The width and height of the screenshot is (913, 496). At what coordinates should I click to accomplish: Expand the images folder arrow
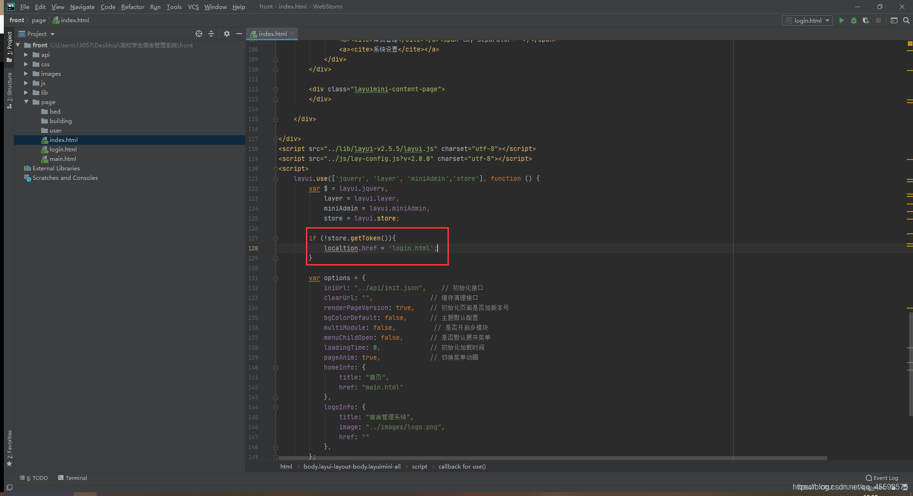(26, 74)
